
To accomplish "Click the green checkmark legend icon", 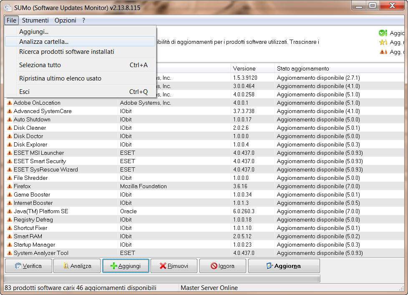I will [x=383, y=33].
